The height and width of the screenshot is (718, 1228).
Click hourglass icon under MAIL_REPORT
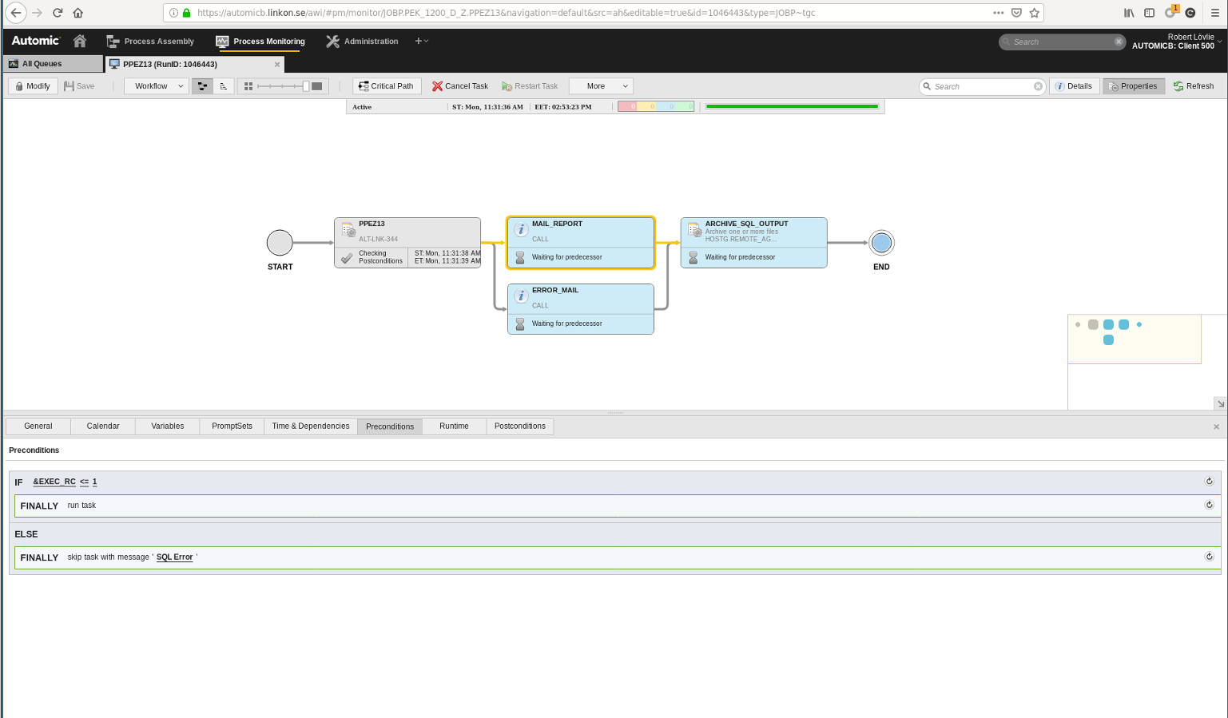520,257
